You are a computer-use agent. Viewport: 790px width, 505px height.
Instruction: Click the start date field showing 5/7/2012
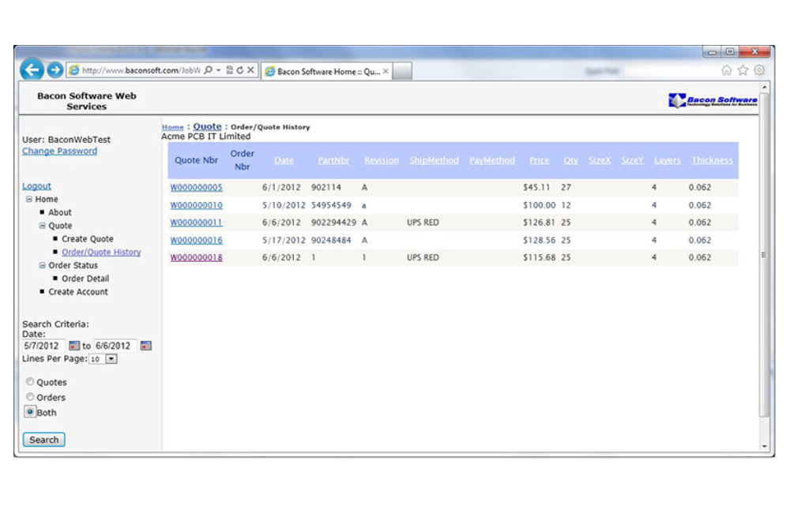pyautogui.click(x=43, y=346)
